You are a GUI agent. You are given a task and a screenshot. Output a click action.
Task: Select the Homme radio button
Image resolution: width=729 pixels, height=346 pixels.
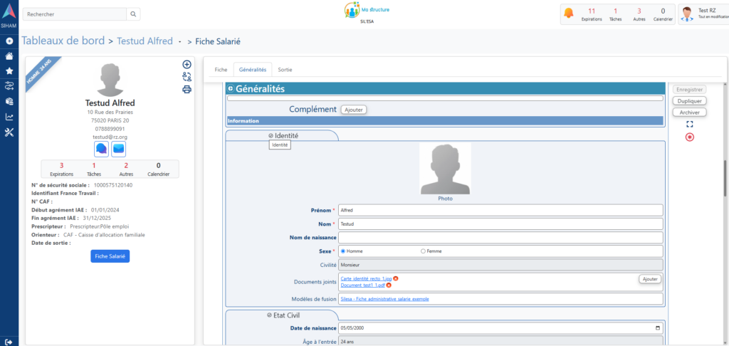[343, 251]
